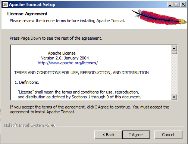Viewport: 188px width, 144px height.
Task: Click the disabled maximize button
Action: tap(176, 4)
